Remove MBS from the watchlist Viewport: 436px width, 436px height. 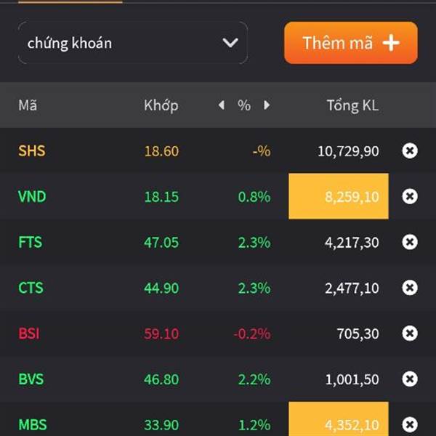tap(410, 424)
